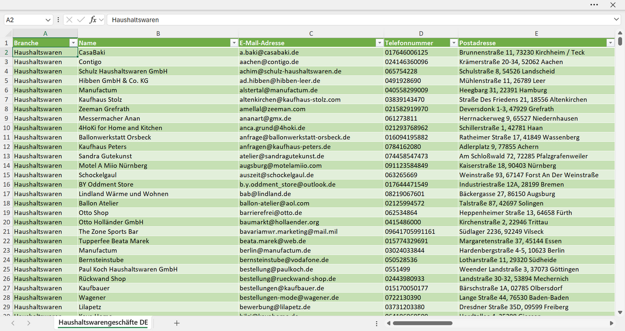Screen dimensions: 625x331
Task: Select column E header
Action: [x=536, y=33]
